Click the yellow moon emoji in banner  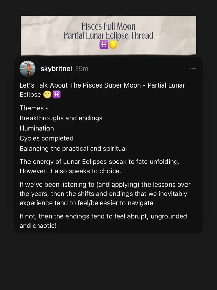click(113, 45)
